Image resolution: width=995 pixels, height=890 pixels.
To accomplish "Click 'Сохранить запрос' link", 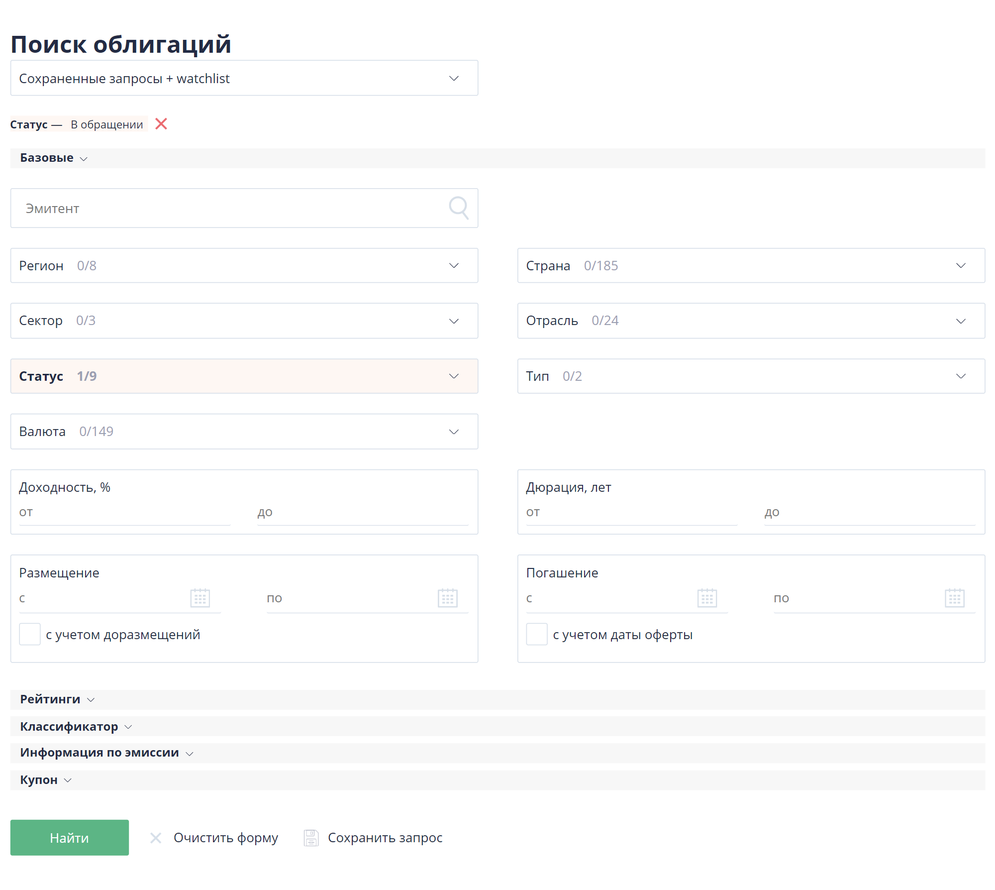I will pyautogui.click(x=385, y=838).
